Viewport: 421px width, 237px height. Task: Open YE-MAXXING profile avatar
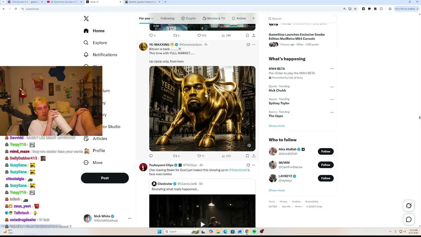click(x=143, y=46)
